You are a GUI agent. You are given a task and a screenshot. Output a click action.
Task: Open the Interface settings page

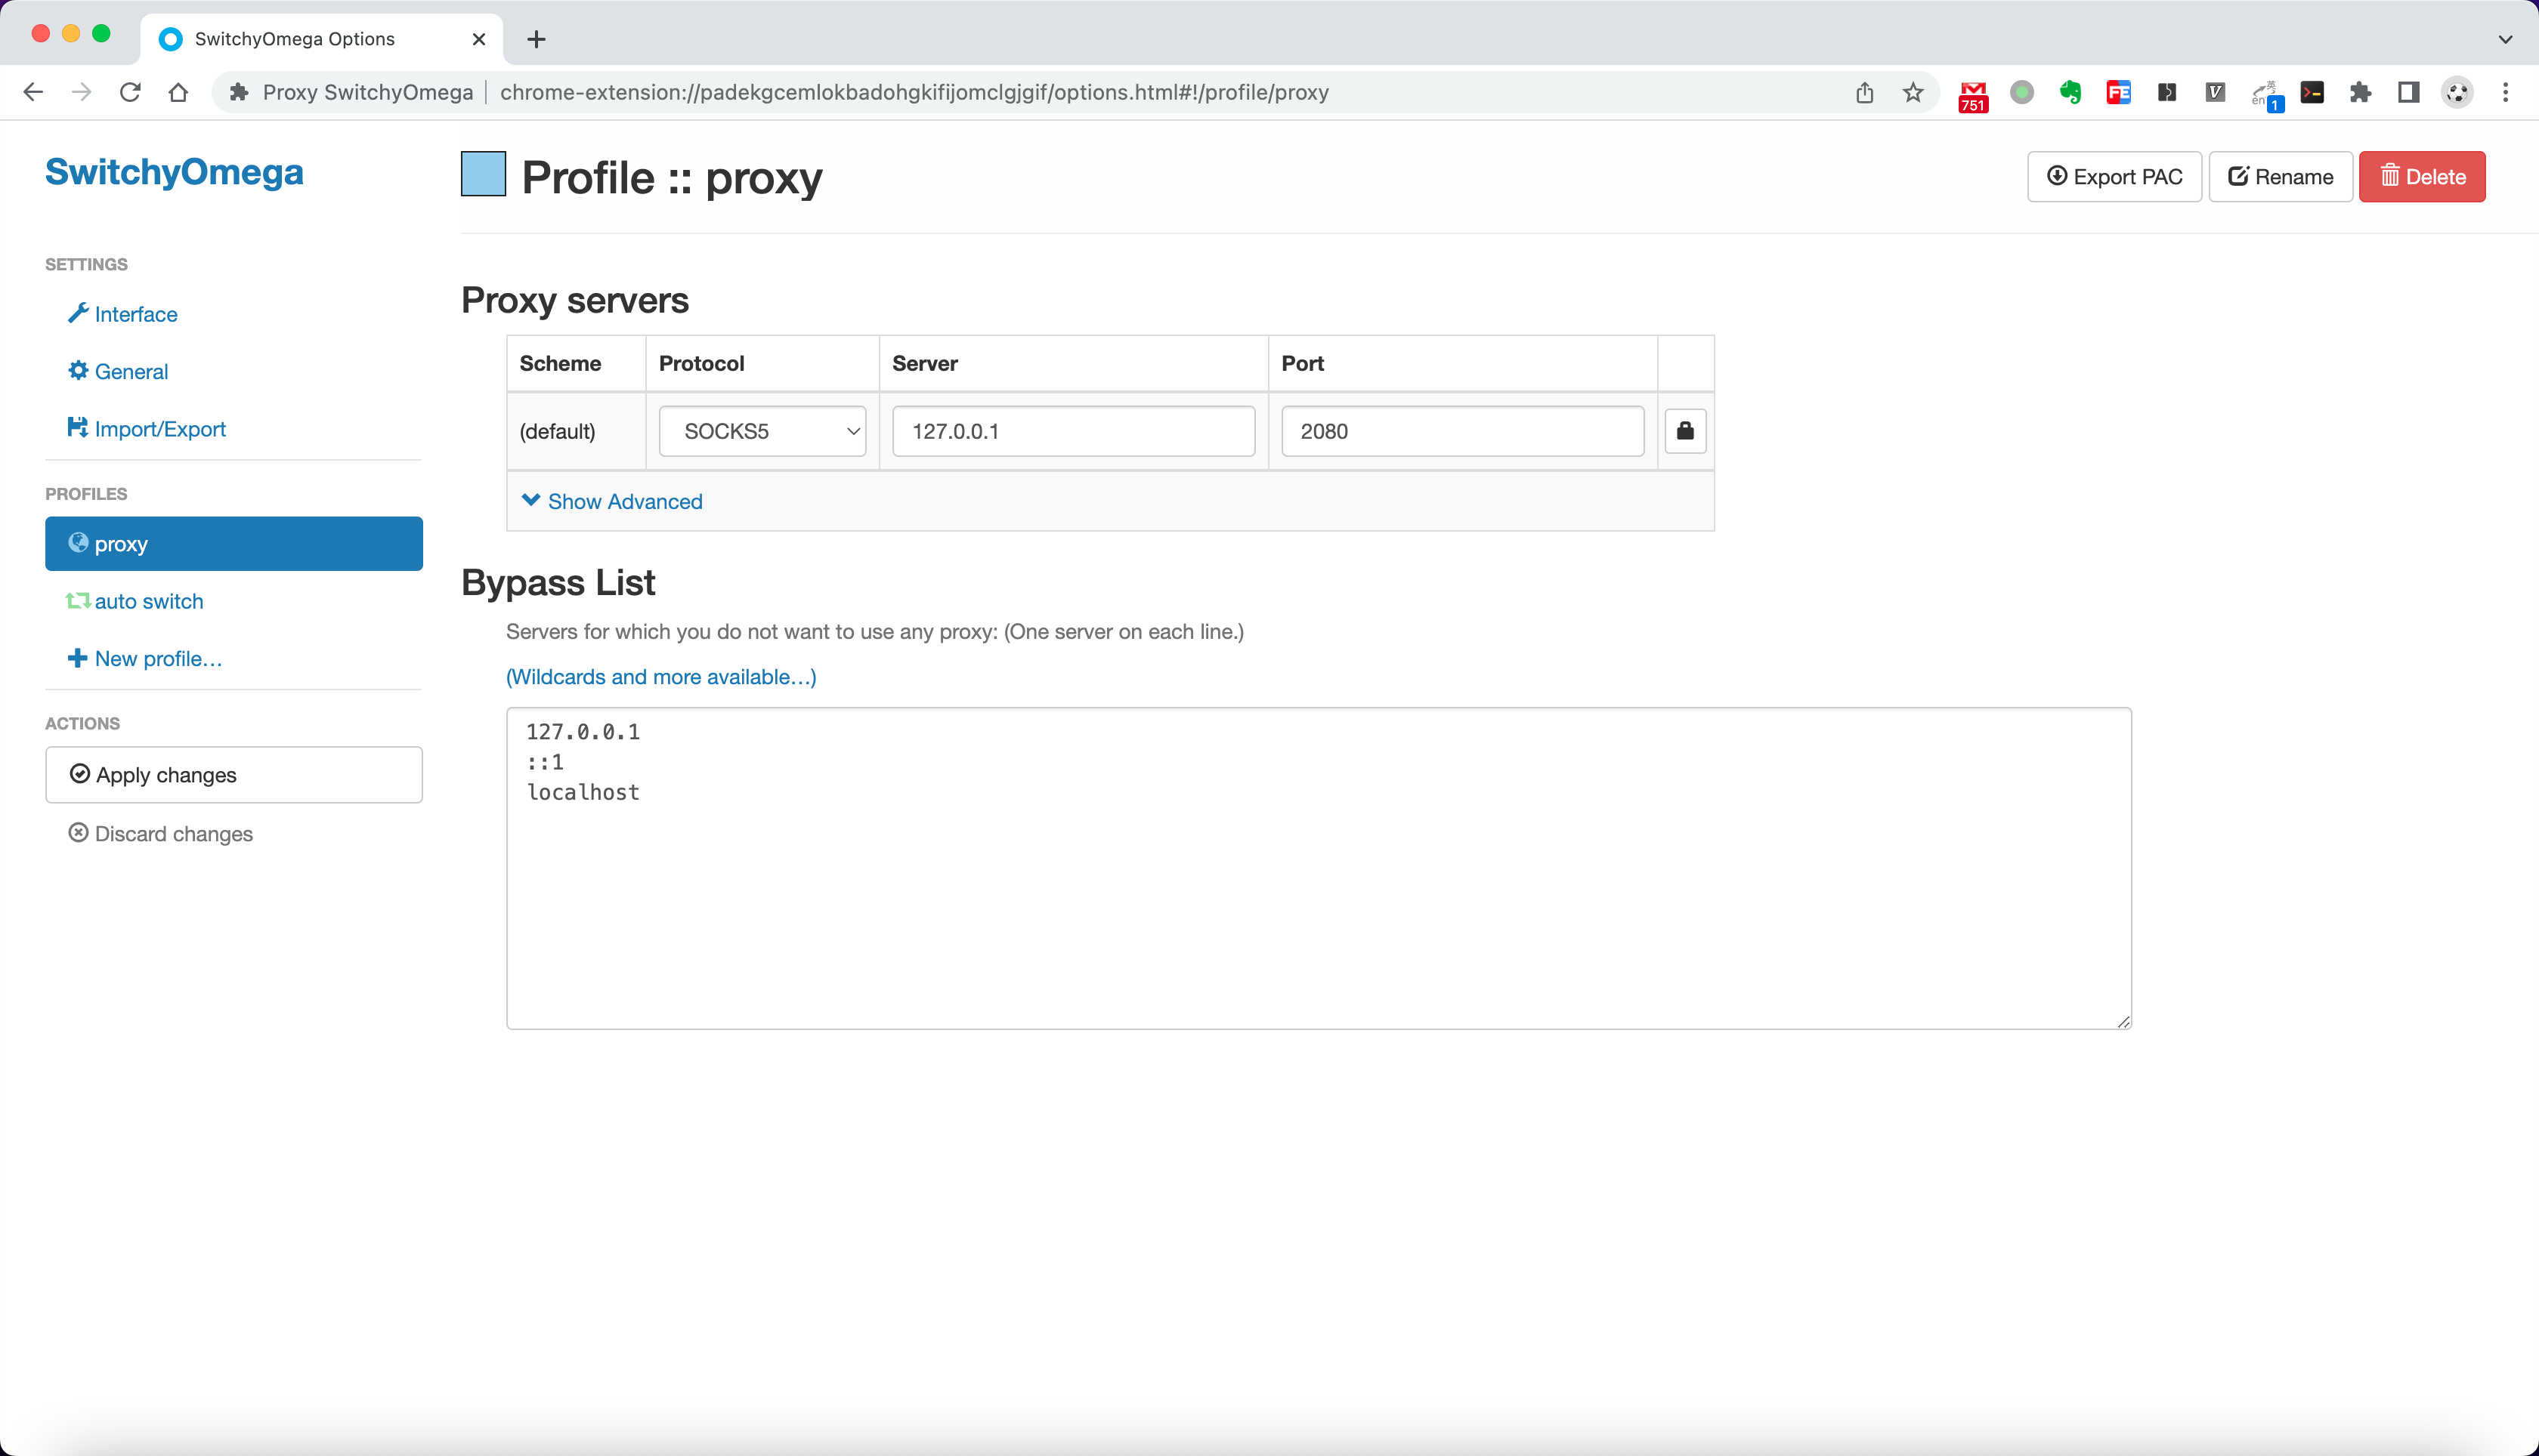pos(135,314)
